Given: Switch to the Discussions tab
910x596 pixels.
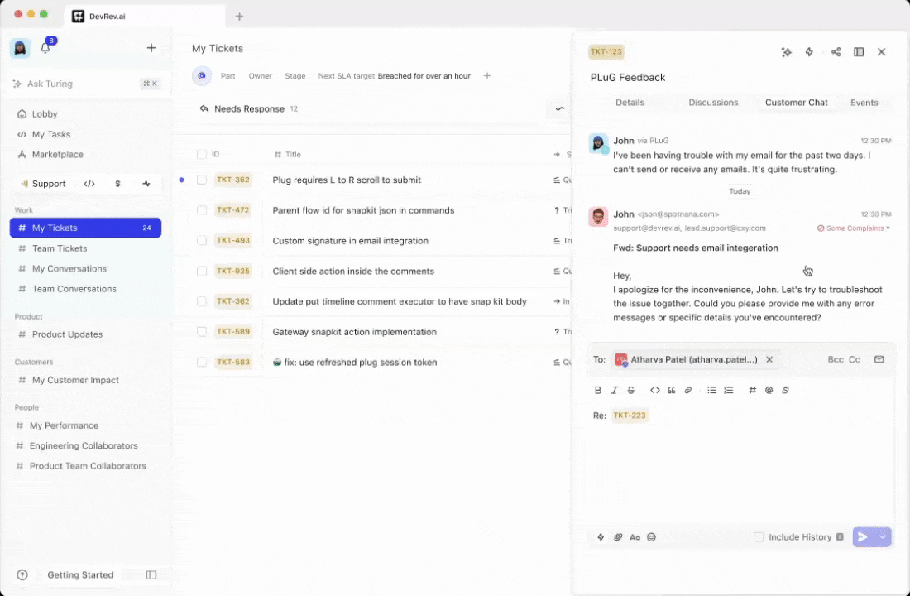Looking at the screenshot, I should pyautogui.click(x=713, y=102).
